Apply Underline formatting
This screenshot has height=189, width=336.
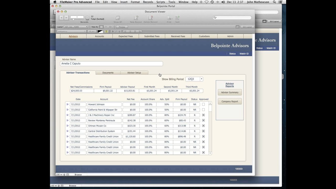pyautogui.click(x=119, y=31)
